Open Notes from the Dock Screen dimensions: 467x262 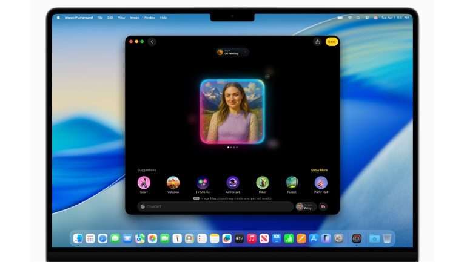(215, 238)
